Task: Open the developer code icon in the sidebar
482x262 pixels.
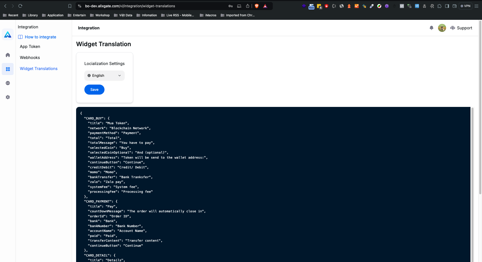Action: pos(8,83)
